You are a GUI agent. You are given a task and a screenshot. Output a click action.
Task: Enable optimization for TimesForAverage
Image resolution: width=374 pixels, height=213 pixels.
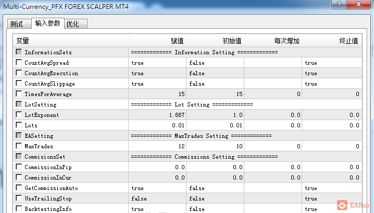pos(19,94)
